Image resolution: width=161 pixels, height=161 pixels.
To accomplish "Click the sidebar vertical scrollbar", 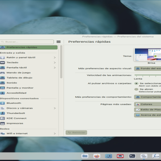I will pos(61,62).
